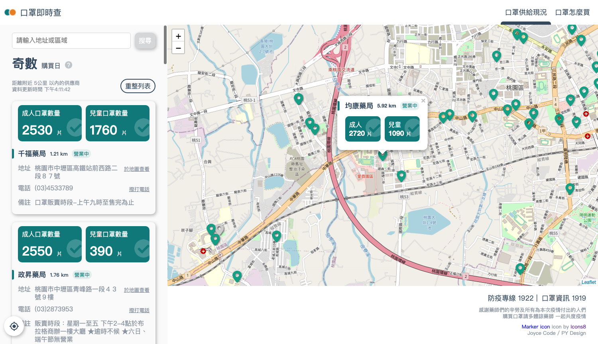Click 千福藥局 adult mask count 2530 card
The image size is (598, 344).
(x=50, y=123)
